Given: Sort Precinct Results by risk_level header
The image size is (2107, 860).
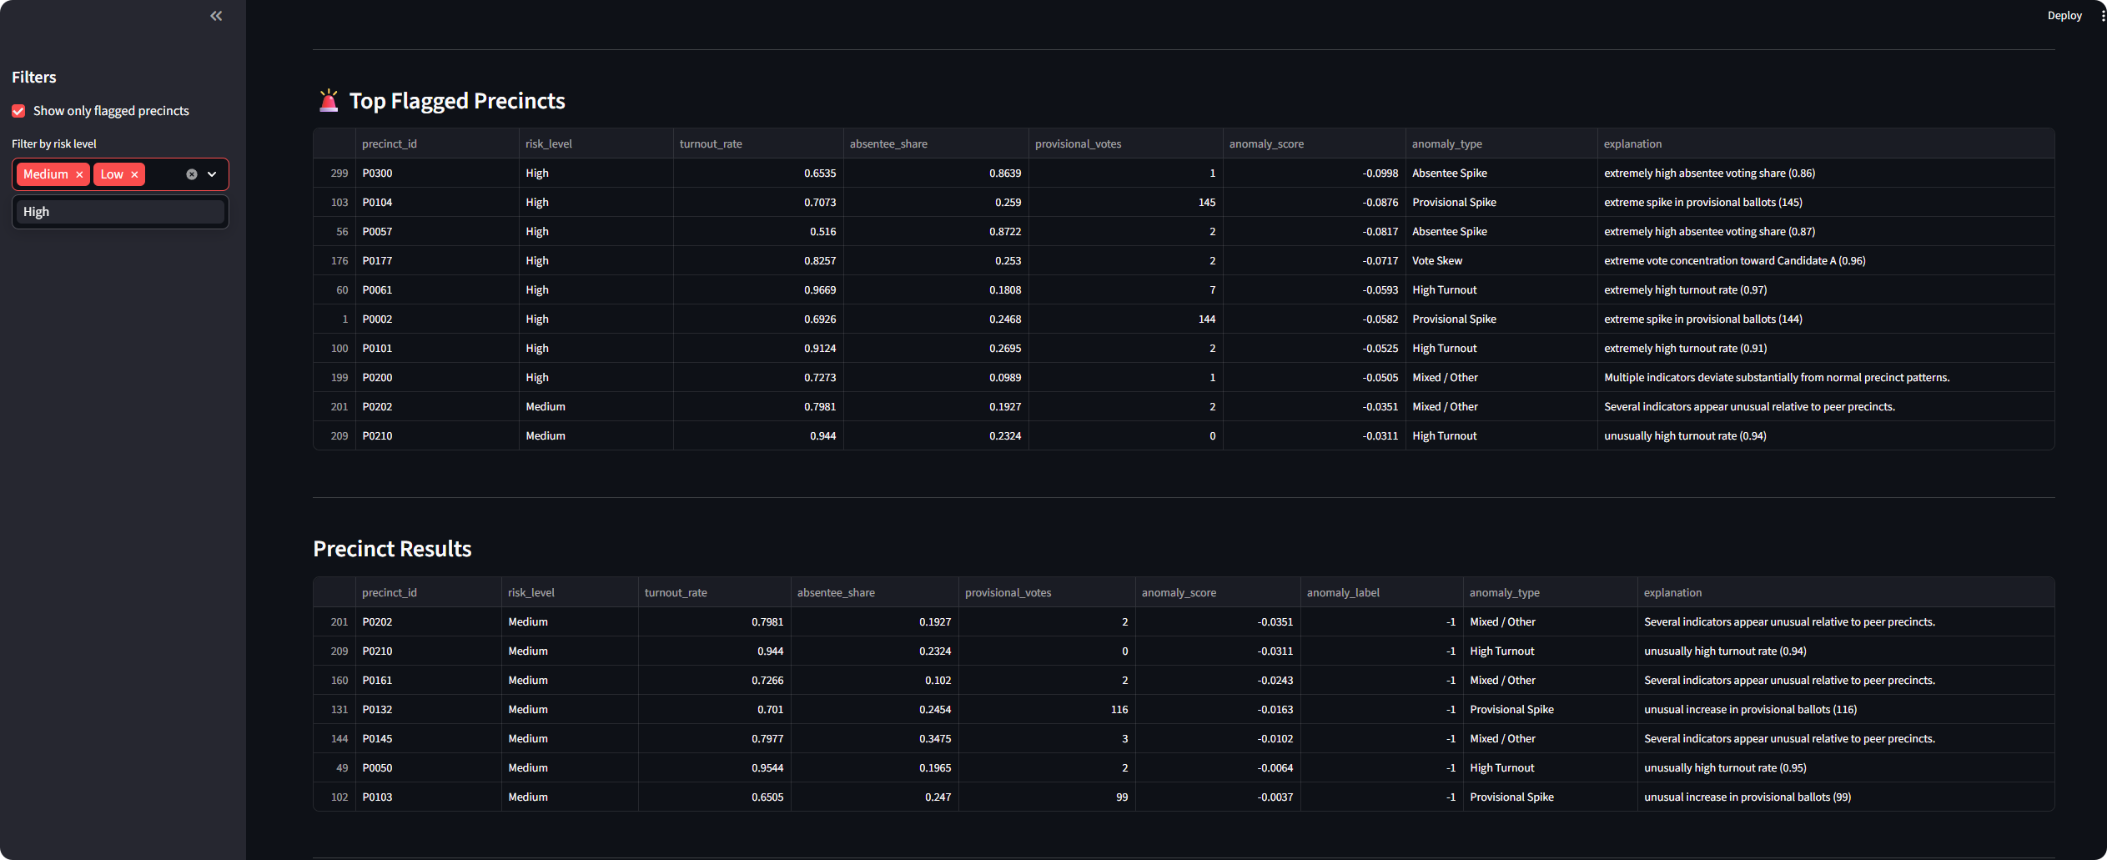Looking at the screenshot, I should click(x=570, y=592).
